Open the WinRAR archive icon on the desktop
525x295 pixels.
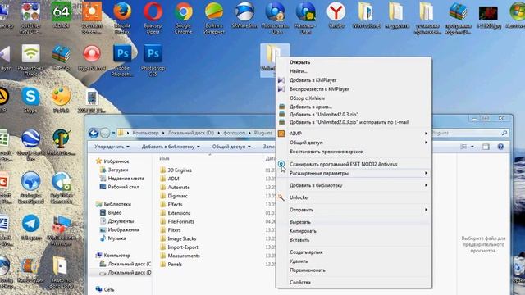[x=62, y=57]
